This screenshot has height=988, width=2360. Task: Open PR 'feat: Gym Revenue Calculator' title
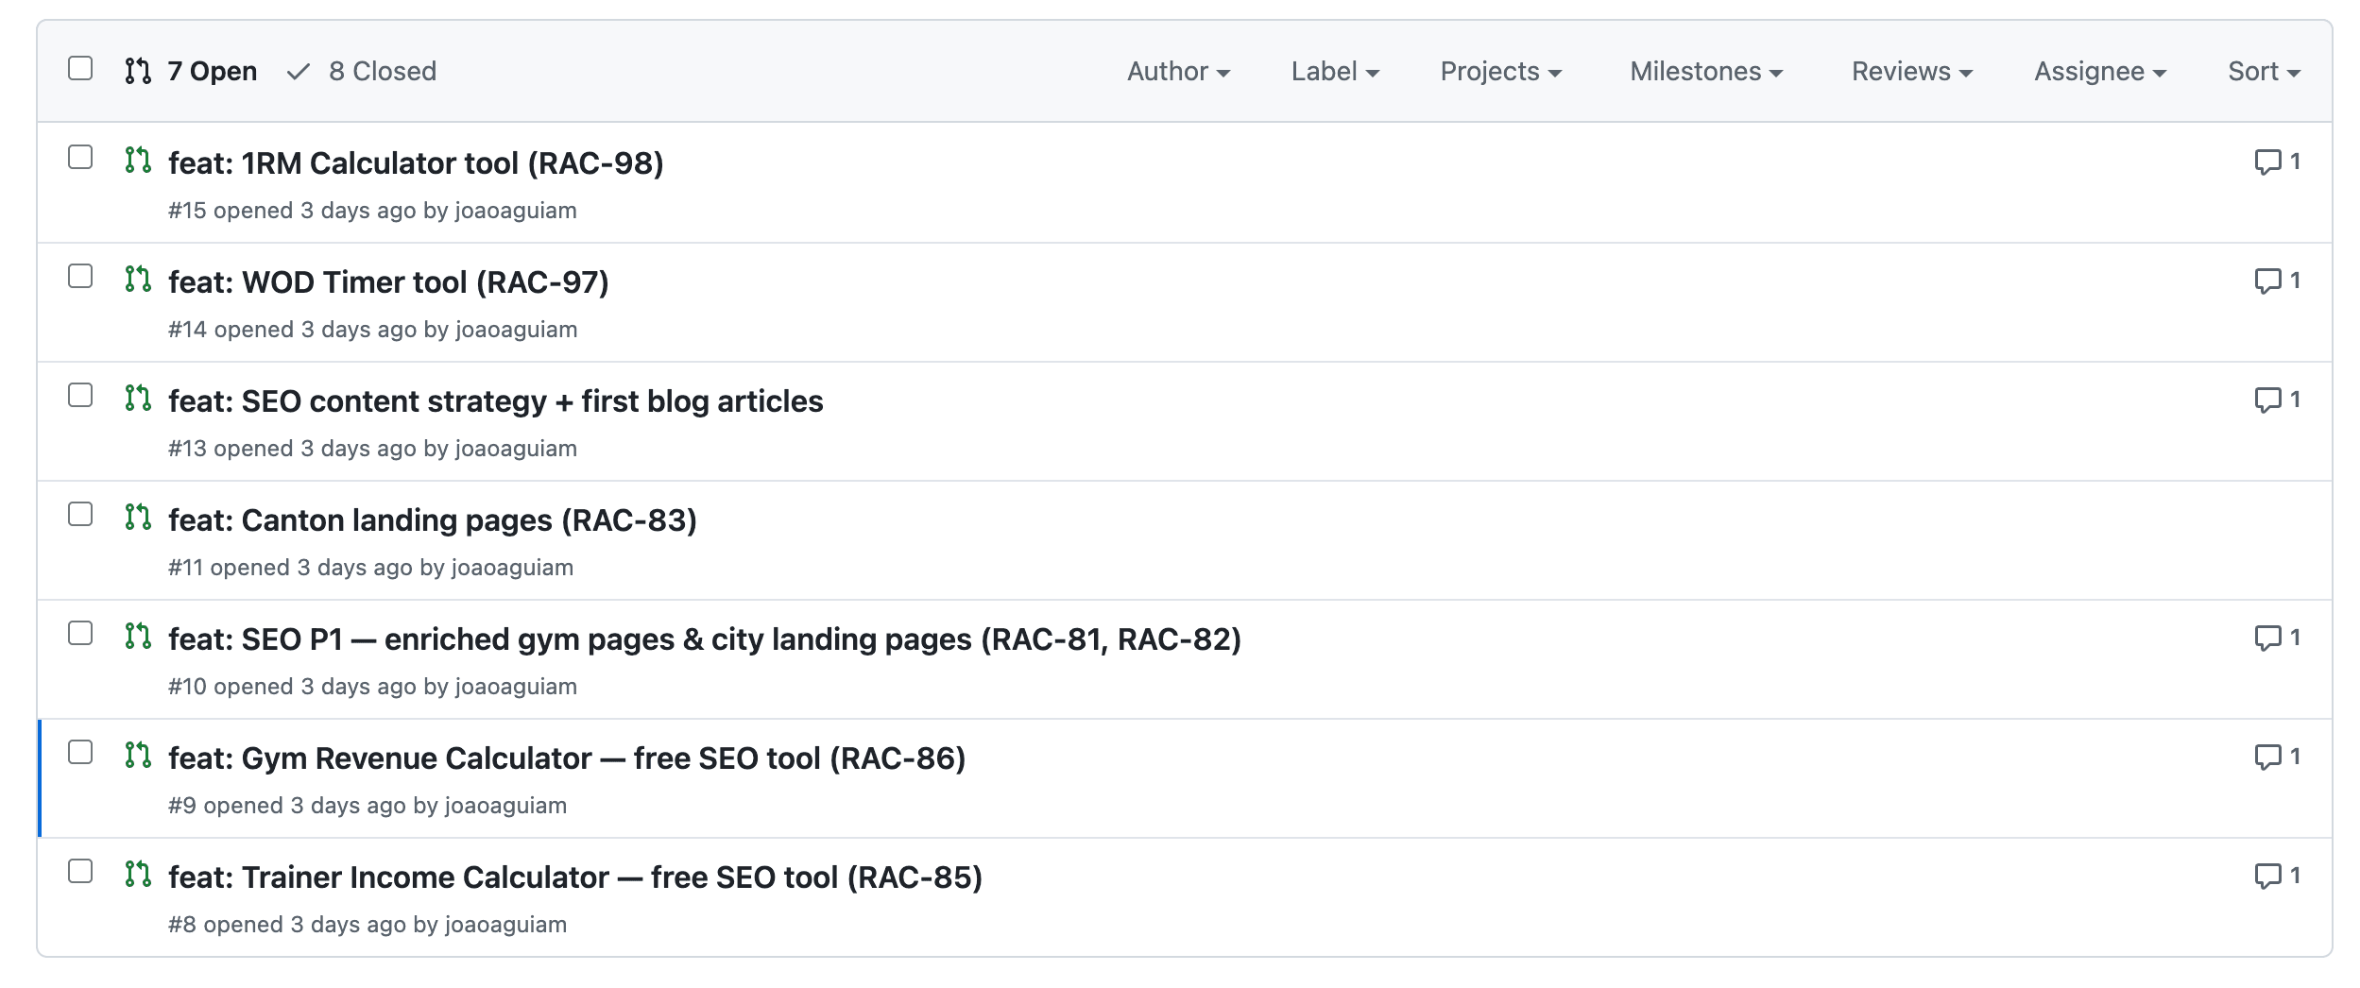(567, 758)
